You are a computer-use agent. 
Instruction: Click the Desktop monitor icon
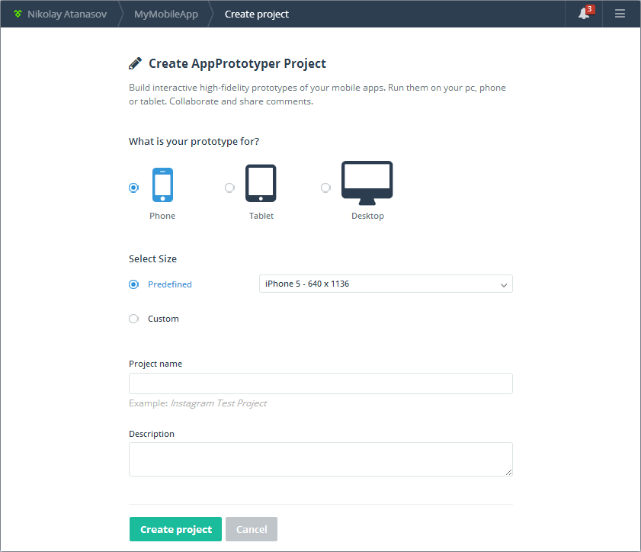(x=367, y=183)
